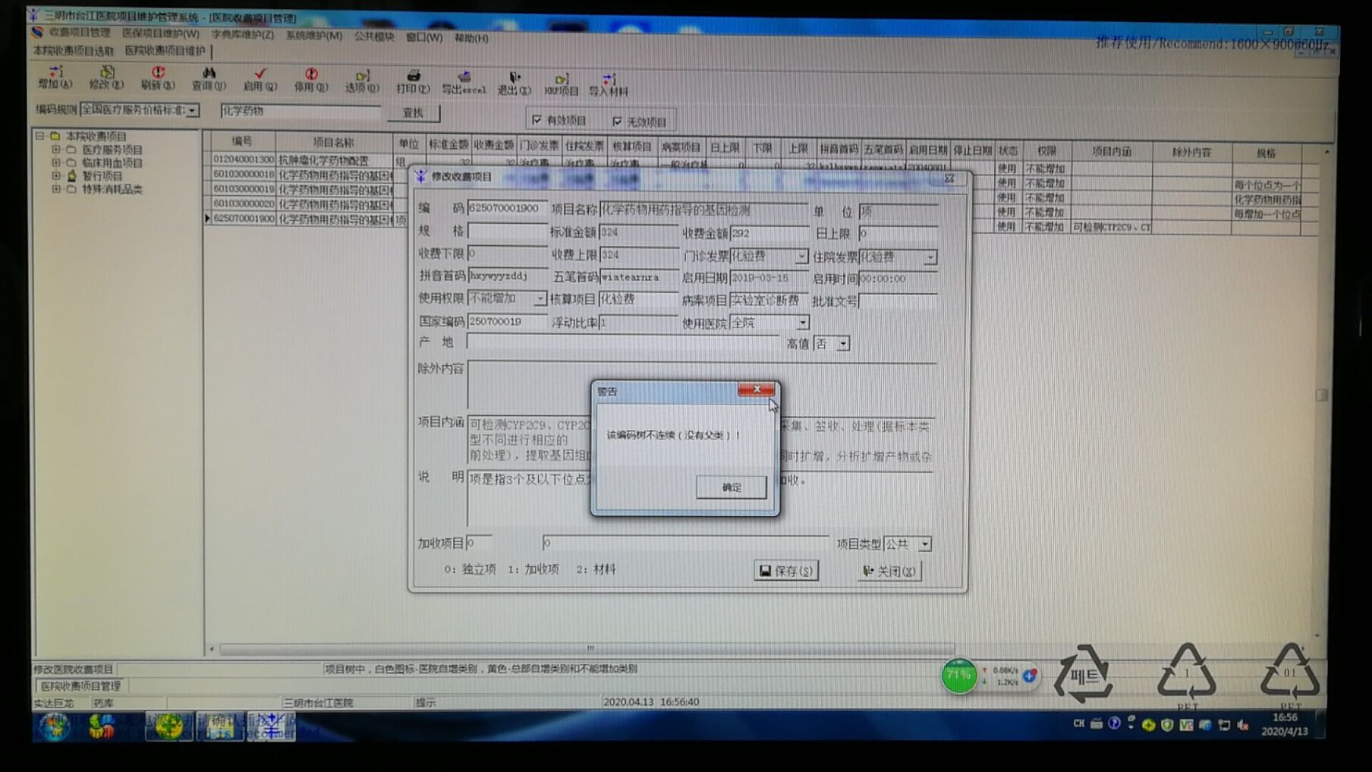
Task: Click the 医院收费项目管理 status bar tab
Action: [81, 686]
